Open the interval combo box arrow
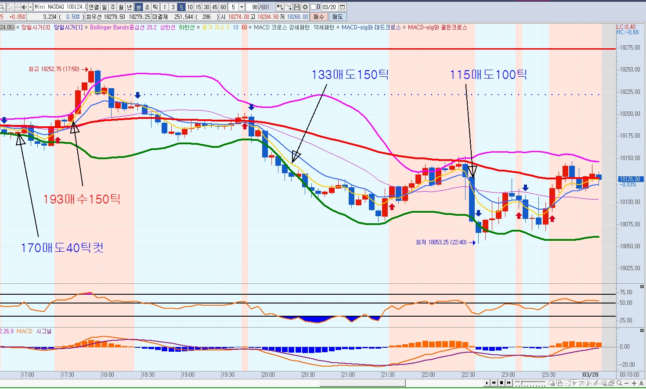The height and width of the screenshot is (389, 646). pos(242,7)
